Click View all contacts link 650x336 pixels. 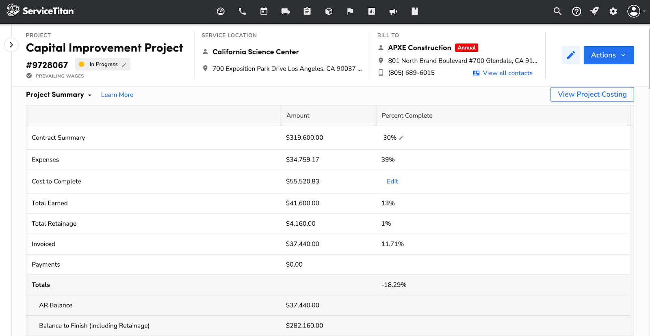tap(503, 73)
